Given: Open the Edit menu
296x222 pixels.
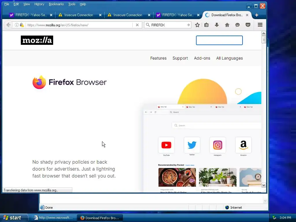Looking at the screenshot, I should pyautogui.click(x=16, y=4).
